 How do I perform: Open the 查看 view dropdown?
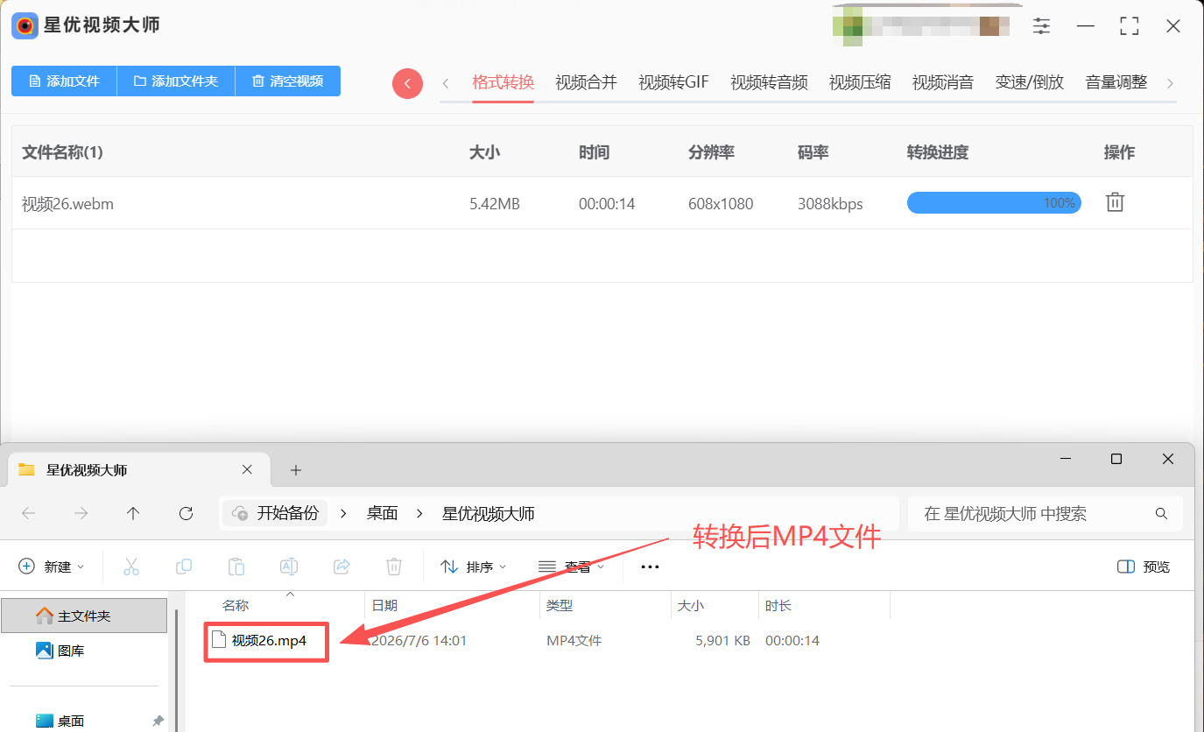point(571,567)
